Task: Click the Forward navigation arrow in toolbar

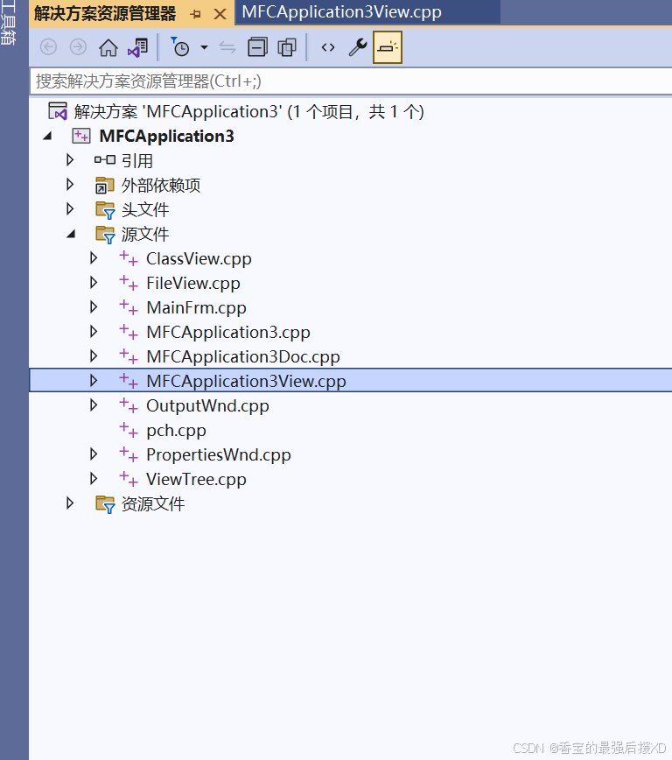Action: (x=78, y=47)
